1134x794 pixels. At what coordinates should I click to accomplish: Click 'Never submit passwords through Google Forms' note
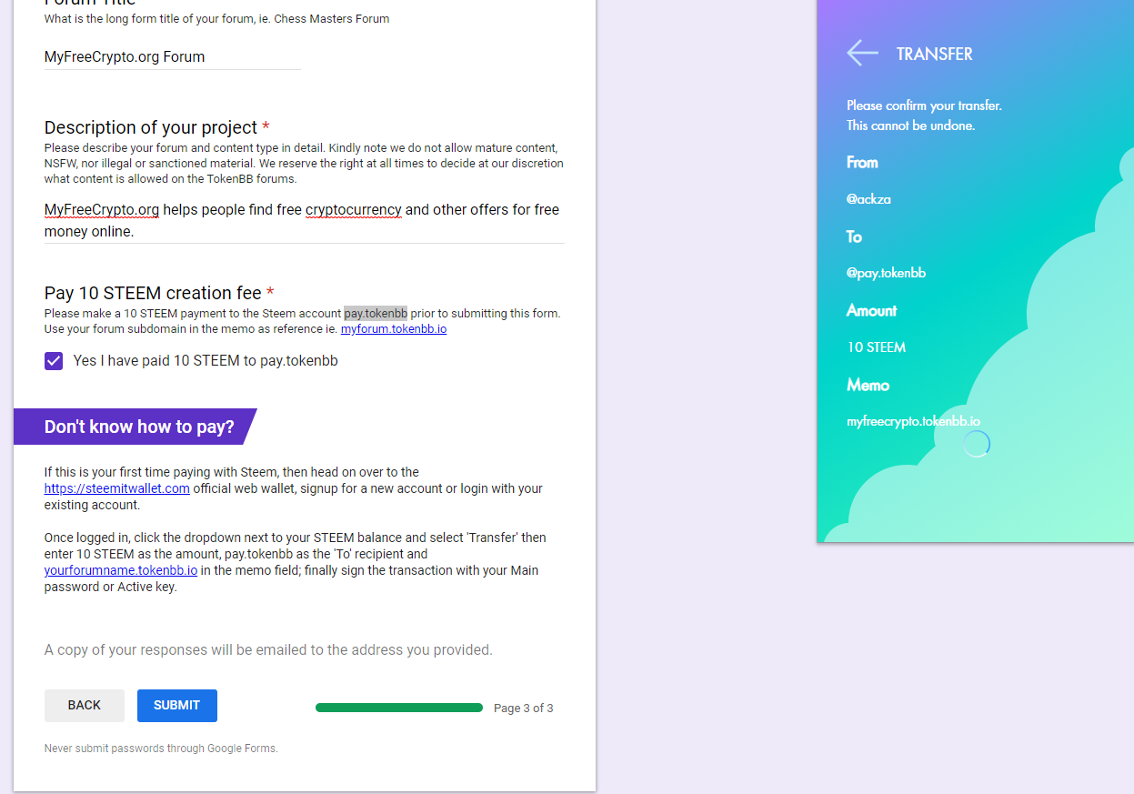click(161, 749)
